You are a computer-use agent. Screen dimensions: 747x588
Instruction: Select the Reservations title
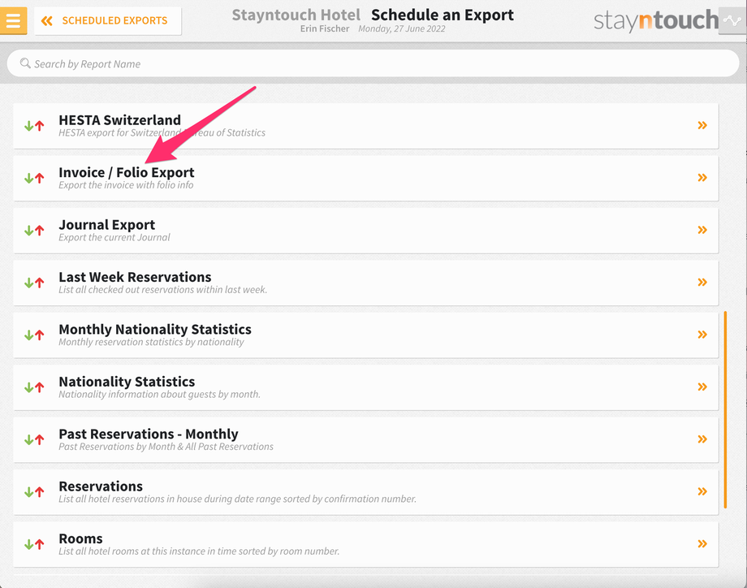(x=101, y=486)
